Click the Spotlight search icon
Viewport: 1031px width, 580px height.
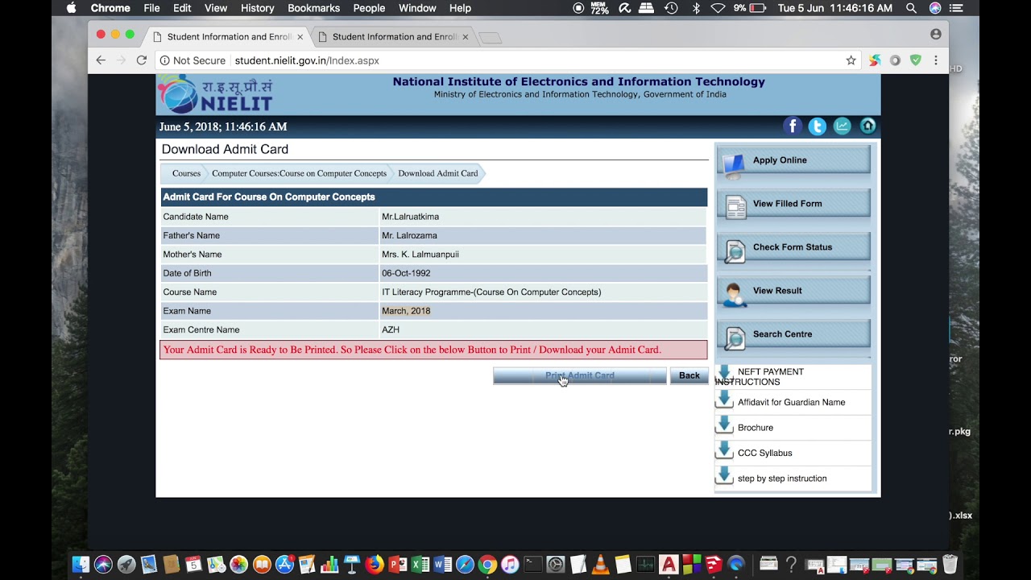tap(911, 8)
